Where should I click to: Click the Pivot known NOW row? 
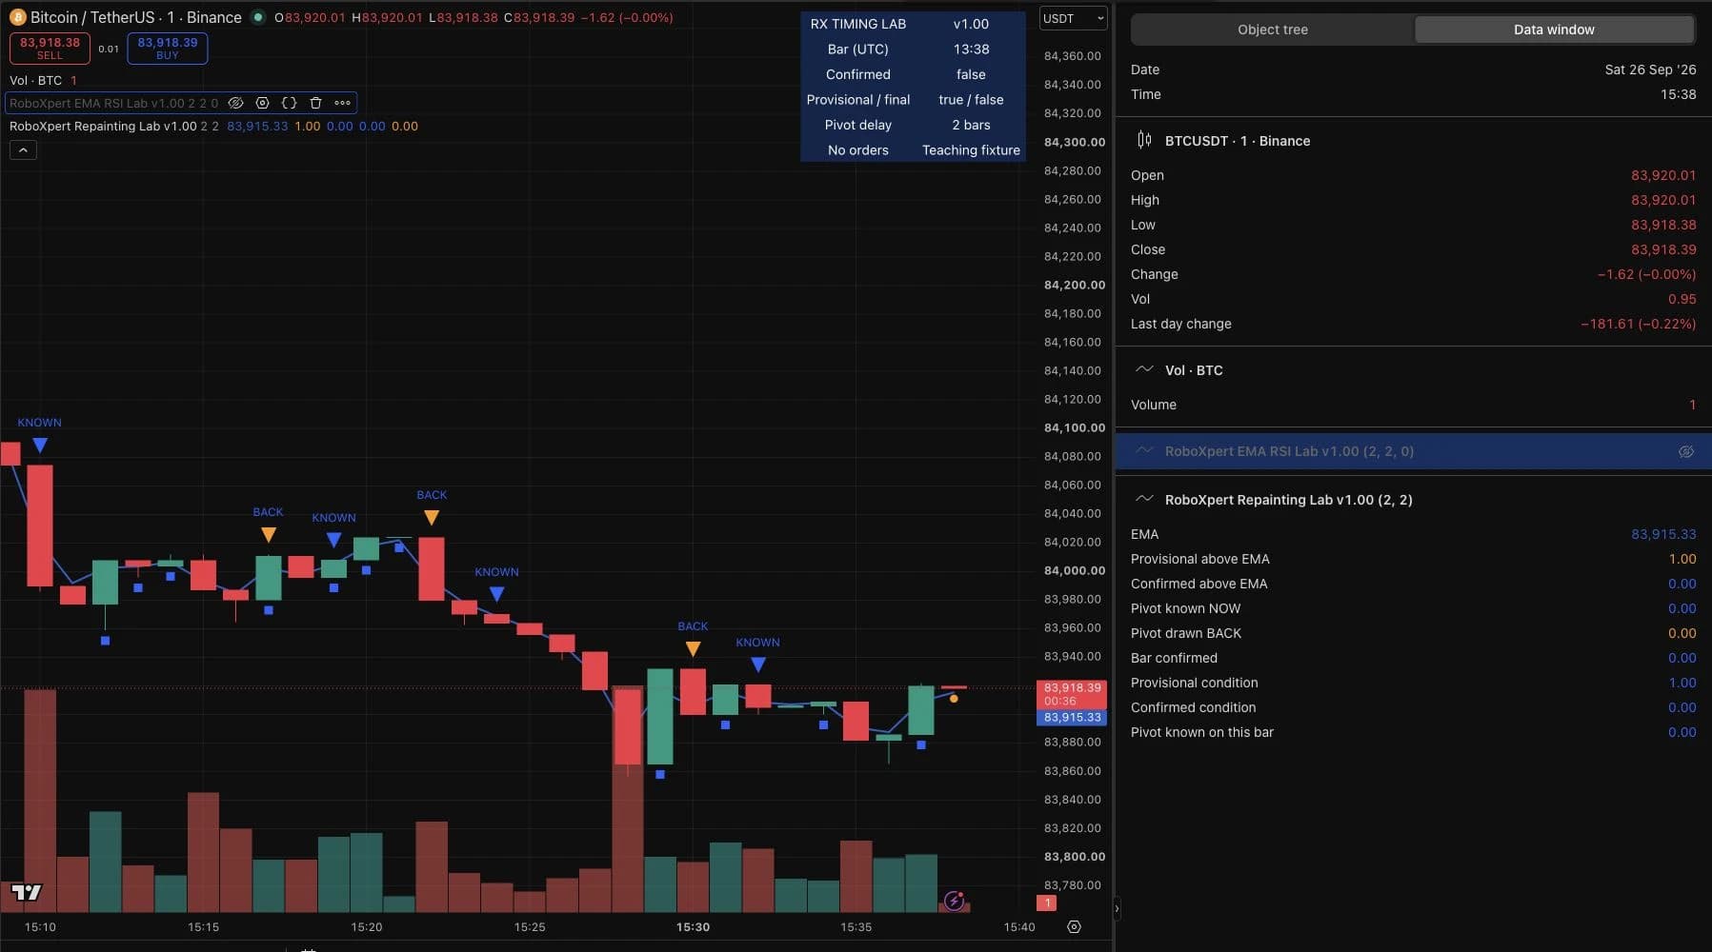click(x=1413, y=608)
